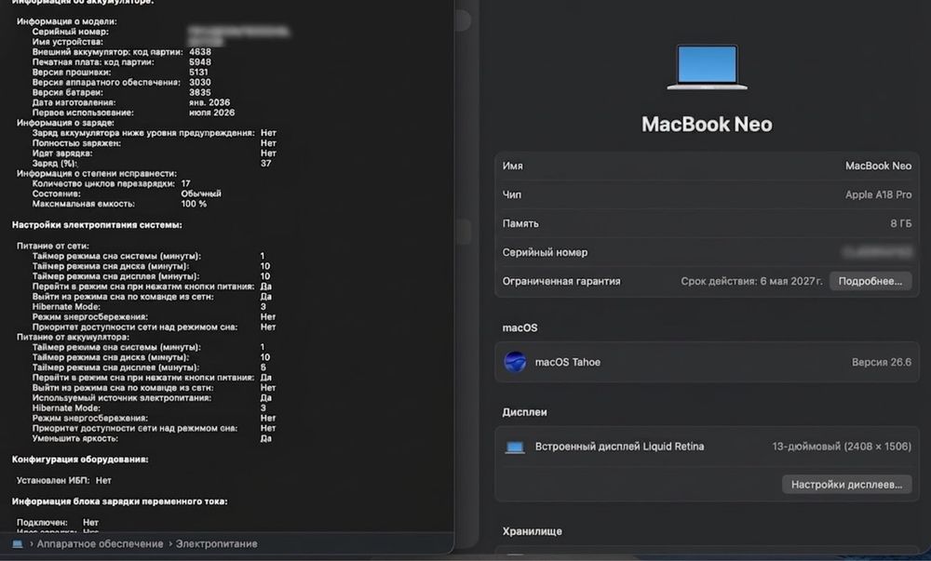Click the computer icon in path bar

pos(17,544)
